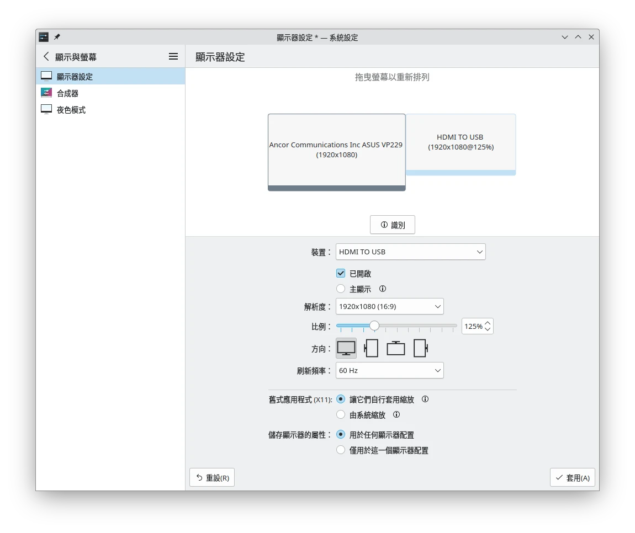Select 僅用於這一個顯示器配置 radio option
This screenshot has width=635, height=533.
(341, 450)
